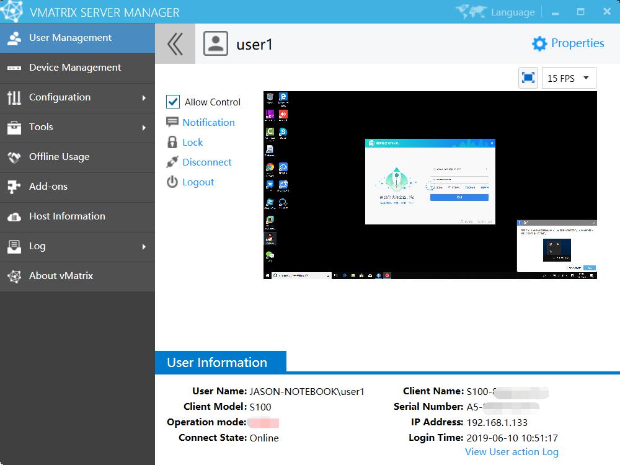
Task: Click WeChat icon on remote desktop preview
Action: [x=270, y=255]
